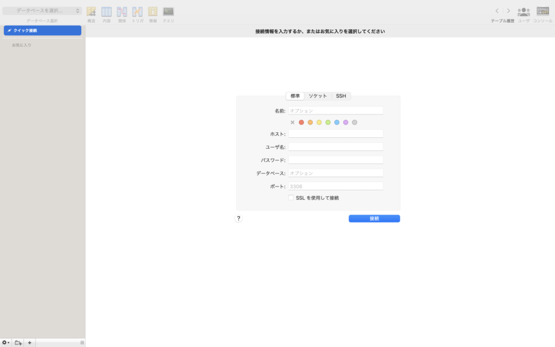This screenshot has width=555, height=347.
Task: Pick the red favorite color swatch
Action: click(x=301, y=122)
